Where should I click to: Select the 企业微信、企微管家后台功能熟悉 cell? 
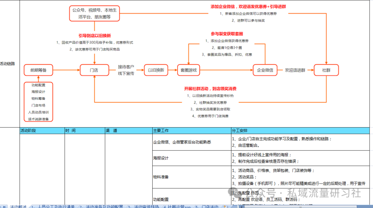click(x=192, y=142)
